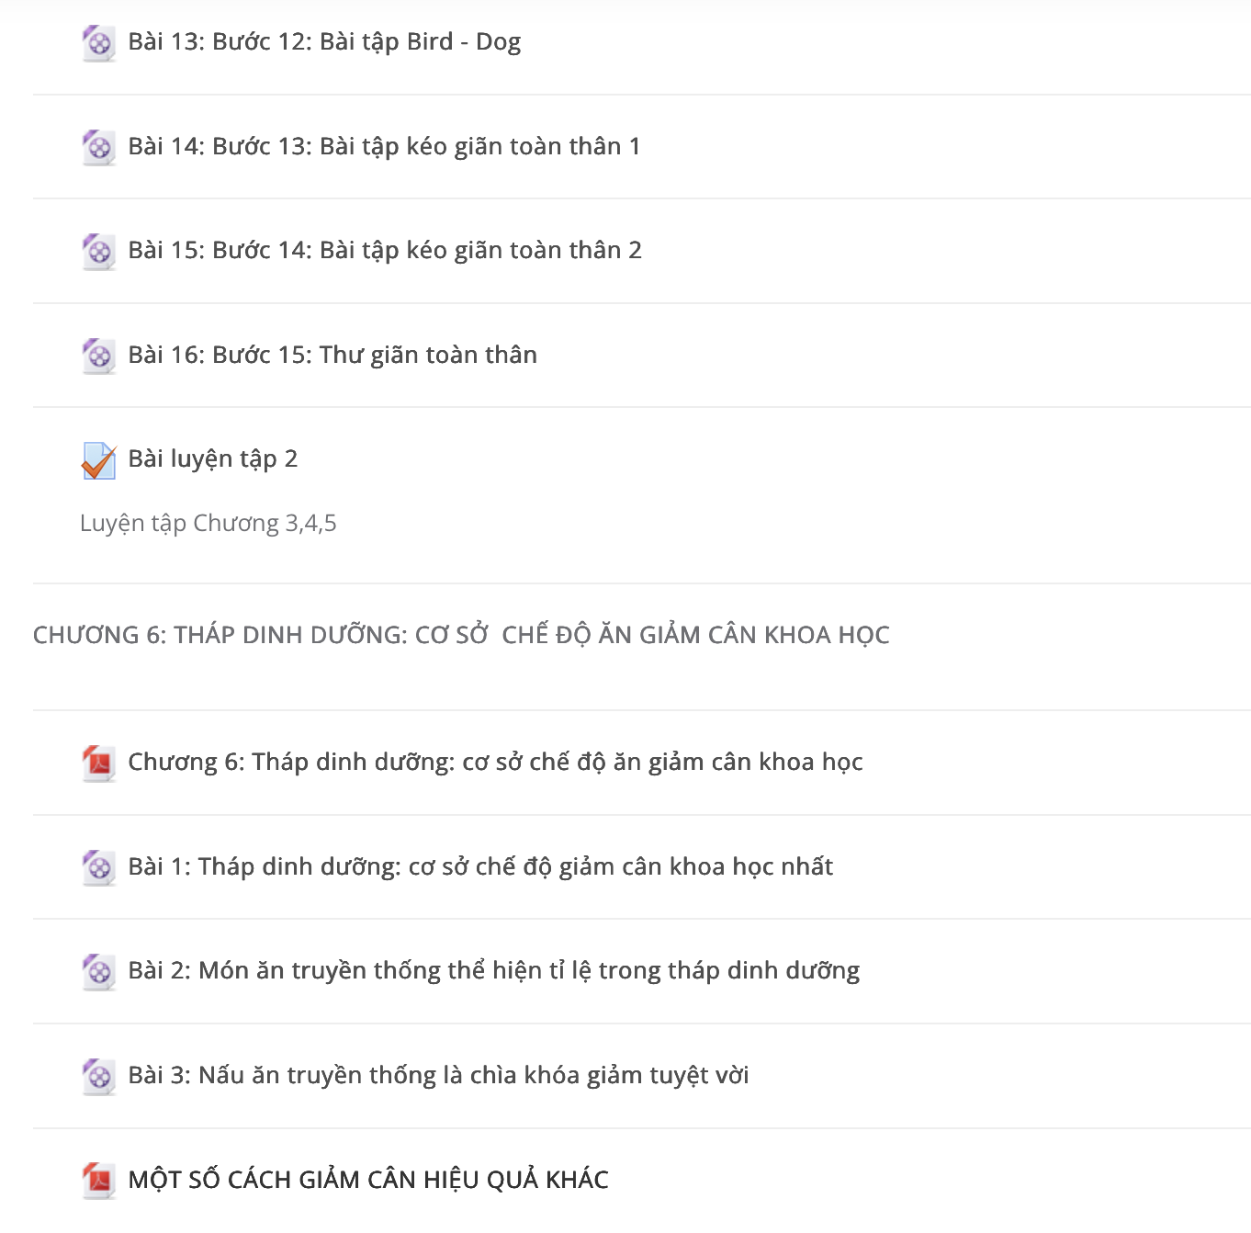1251x1233 pixels.
Task: Click video icon for Bài 1 Tháp dinh dưỡng
Action: [x=98, y=867]
